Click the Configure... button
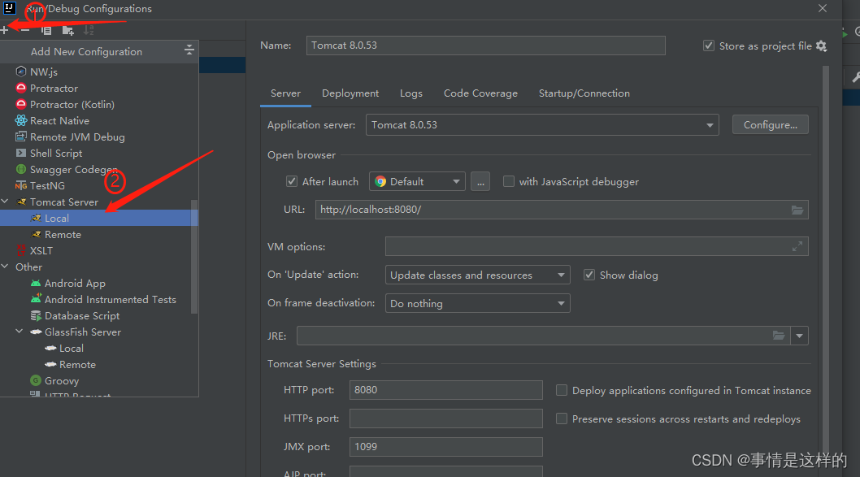Image resolution: width=860 pixels, height=477 pixels. 770,125
